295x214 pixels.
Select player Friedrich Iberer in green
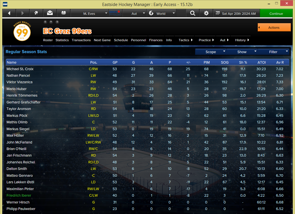tap(19, 196)
